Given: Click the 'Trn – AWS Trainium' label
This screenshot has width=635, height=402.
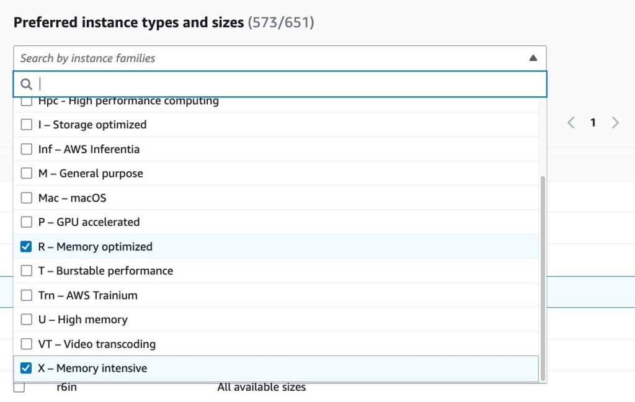Looking at the screenshot, I should pyautogui.click(x=88, y=295).
